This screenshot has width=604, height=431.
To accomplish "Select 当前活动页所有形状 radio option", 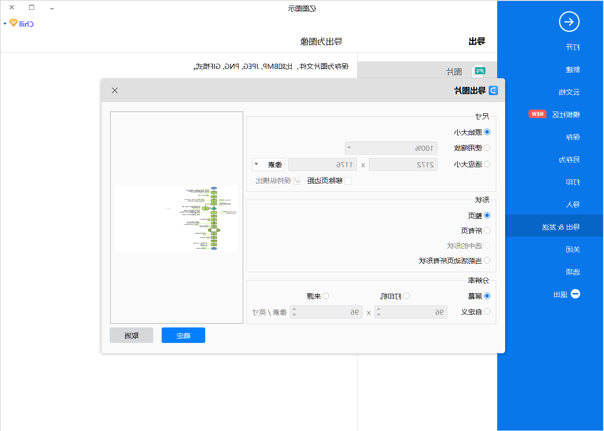I will (x=487, y=260).
